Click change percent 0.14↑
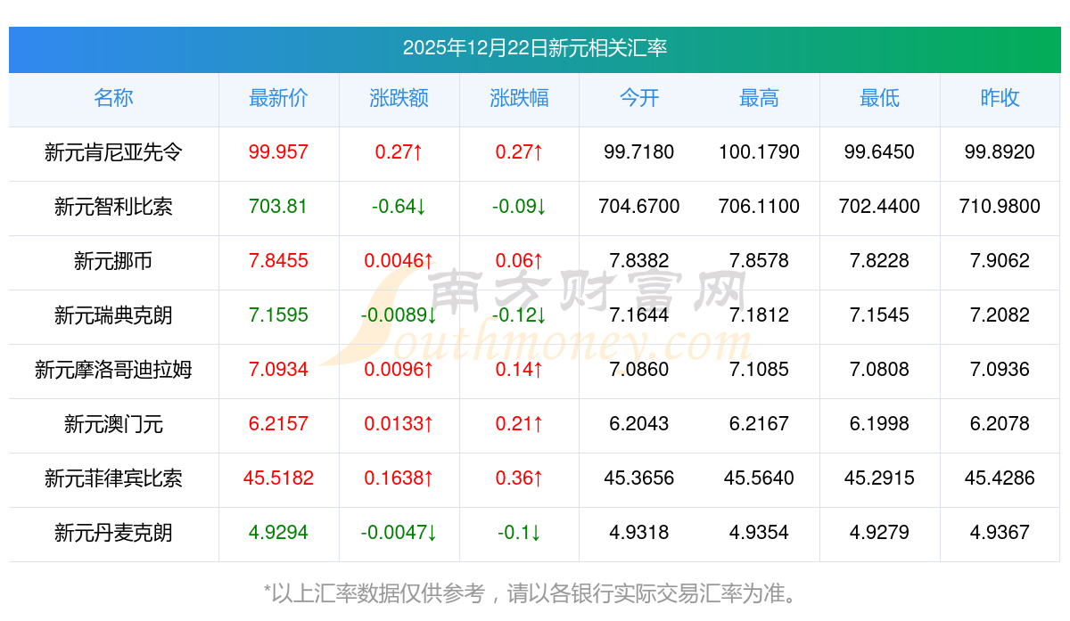 tap(519, 370)
